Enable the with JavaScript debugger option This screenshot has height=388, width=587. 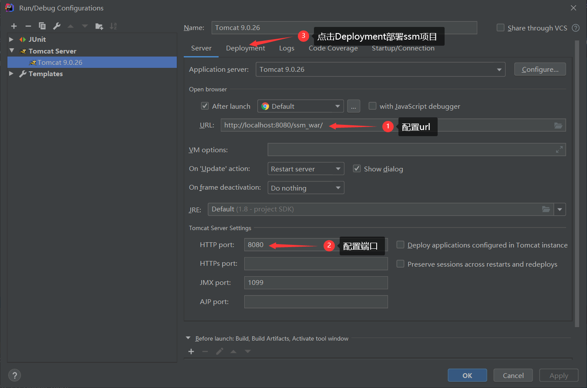point(372,106)
